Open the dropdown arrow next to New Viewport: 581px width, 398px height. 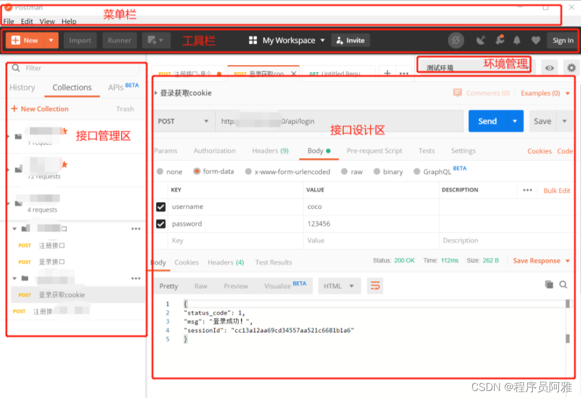51,40
